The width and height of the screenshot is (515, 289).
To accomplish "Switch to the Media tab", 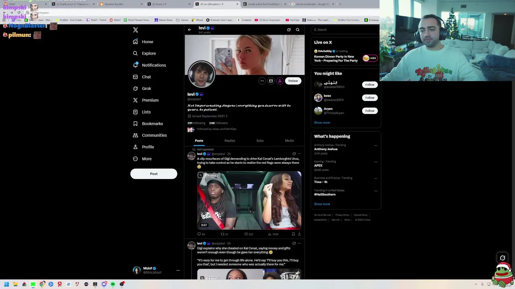I will coord(289,140).
